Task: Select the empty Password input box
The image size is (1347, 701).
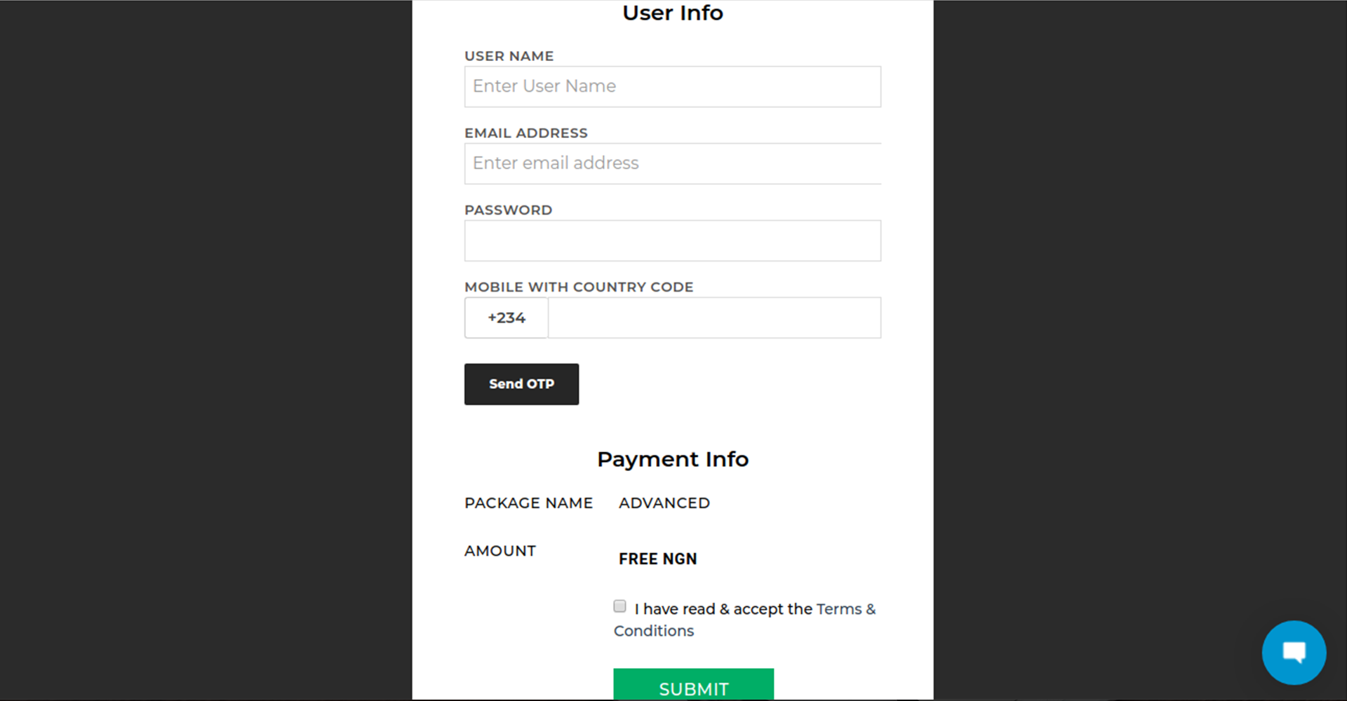Action: (x=672, y=240)
